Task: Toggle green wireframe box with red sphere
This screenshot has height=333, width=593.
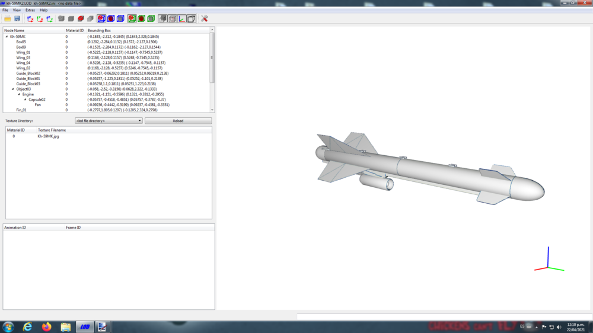Action: pos(142,18)
